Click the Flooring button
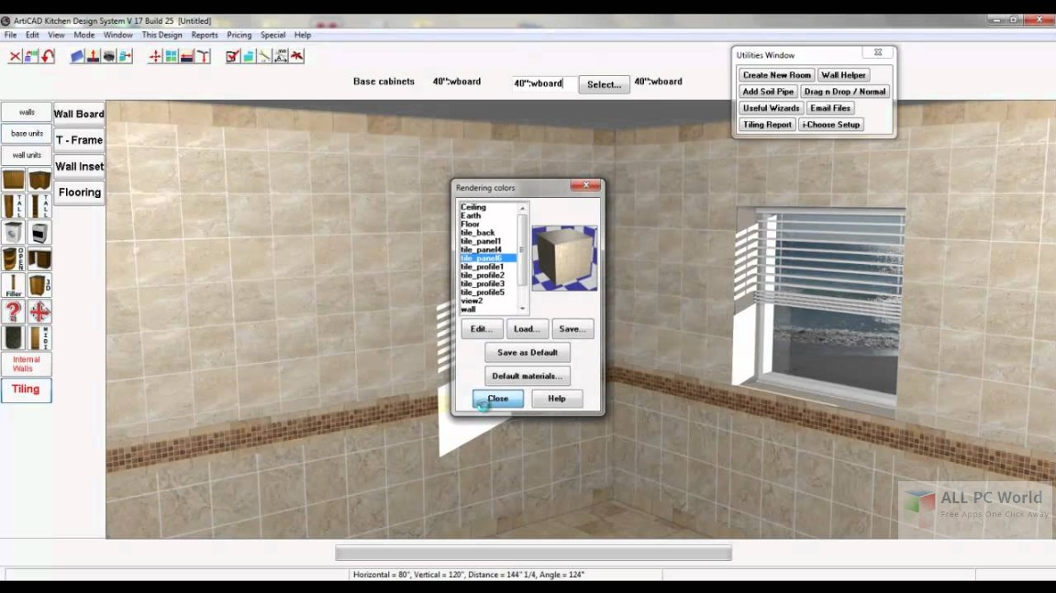 [x=79, y=192]
